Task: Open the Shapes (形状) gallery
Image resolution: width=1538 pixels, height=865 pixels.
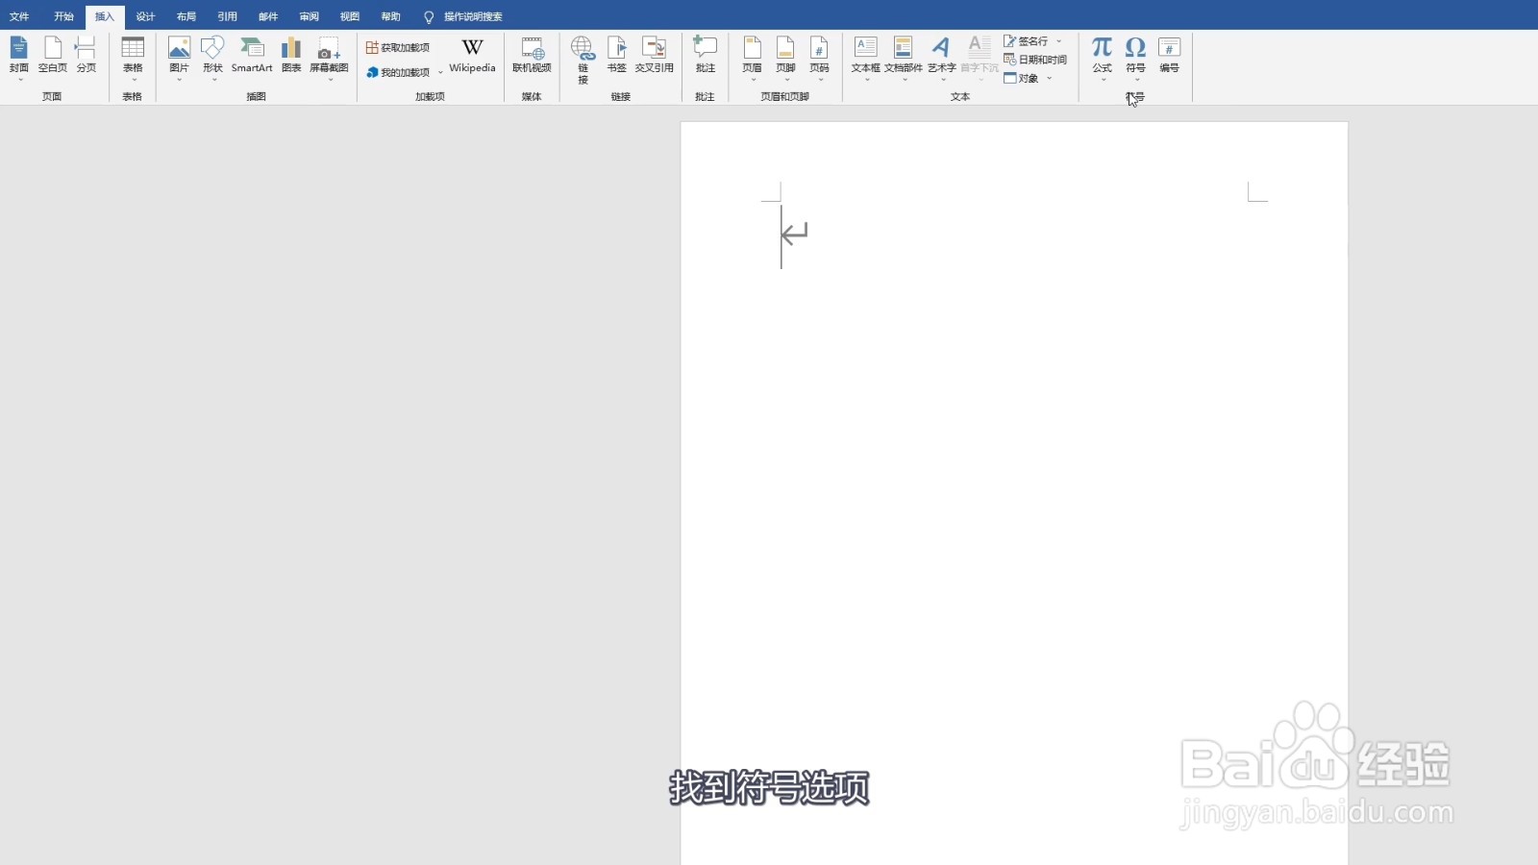Action: [x=212, y=58]
